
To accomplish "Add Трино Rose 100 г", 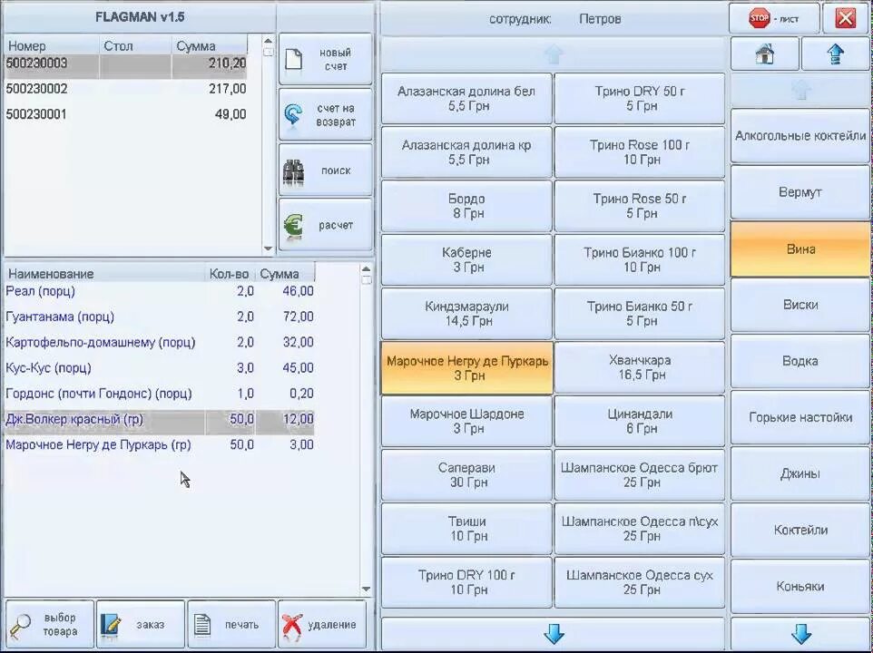I will point(640,152).
